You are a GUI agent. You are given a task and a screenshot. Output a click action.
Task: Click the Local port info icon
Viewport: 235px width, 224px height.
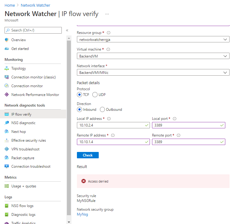point(175,119)
